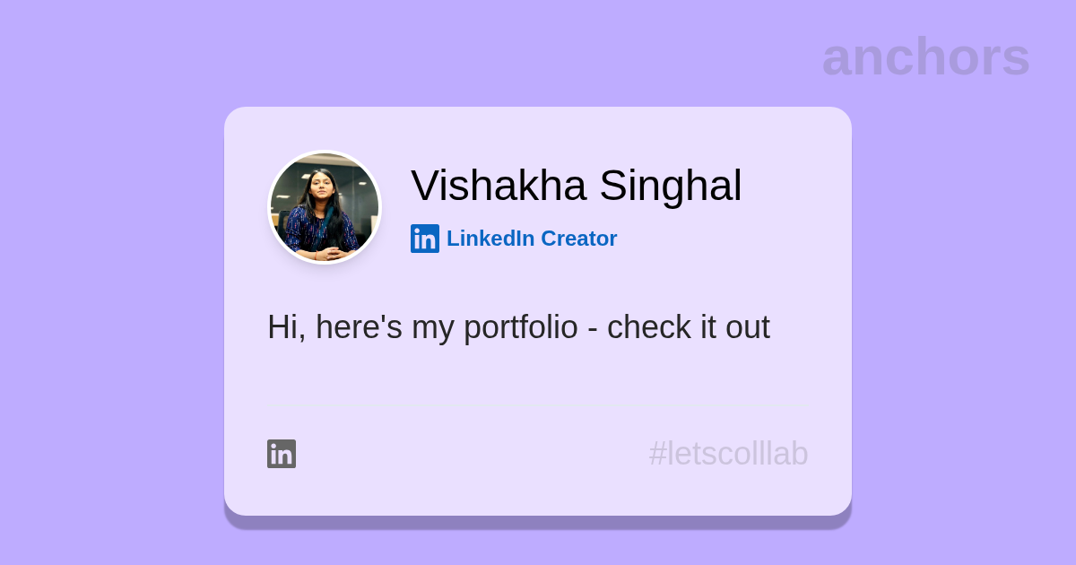The image size is (1076, 565).
Task: Click the word Creator in the blue label
Action: tap(579, 239)
